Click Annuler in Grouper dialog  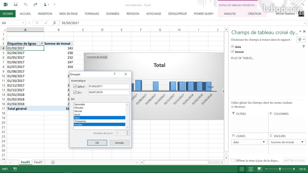[120, 143]
